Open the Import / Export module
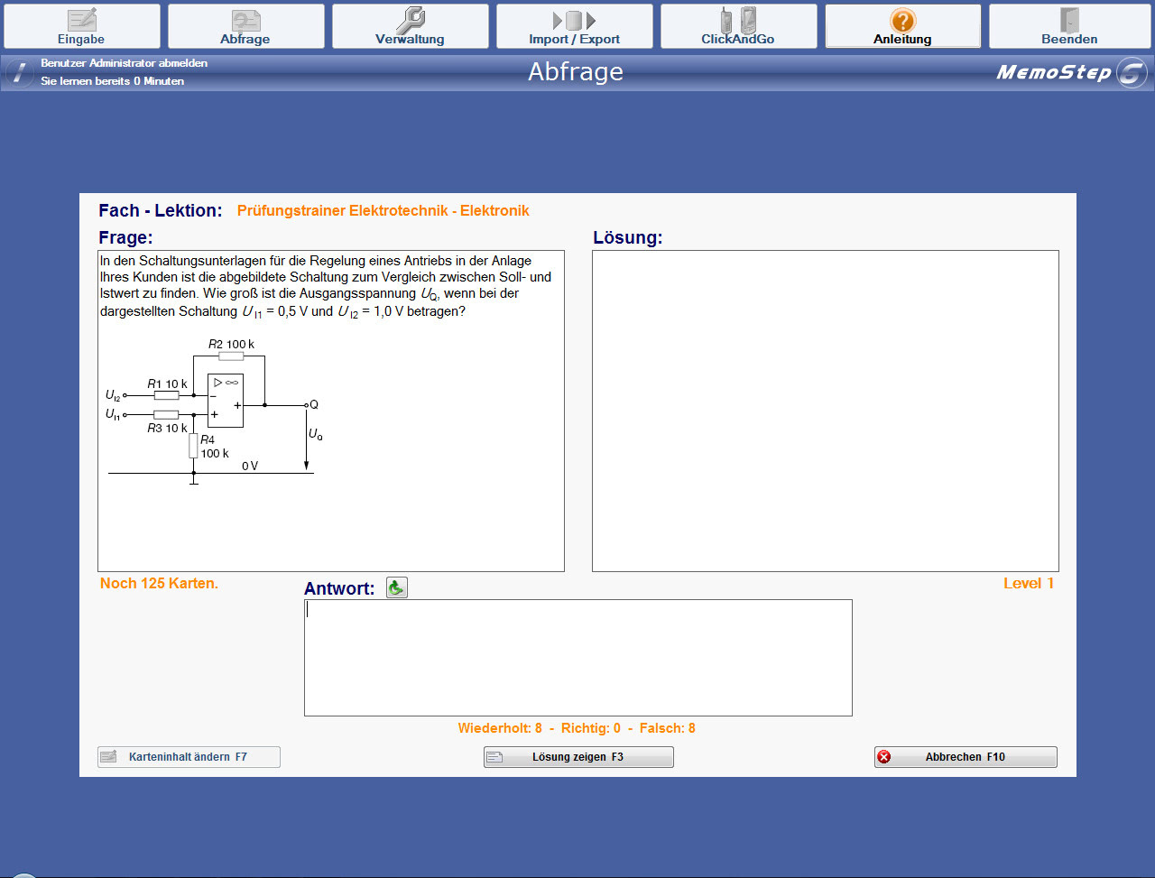The height and width of the screenshot is (878, 1155). click(x=574, y=26)
